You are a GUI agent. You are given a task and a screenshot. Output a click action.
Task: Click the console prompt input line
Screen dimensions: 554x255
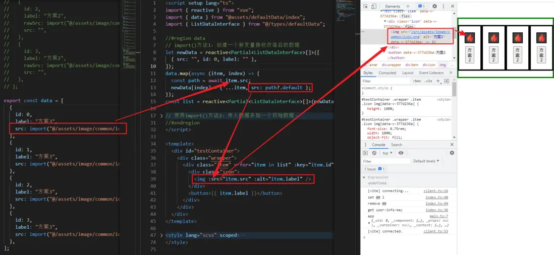(410, 237)
